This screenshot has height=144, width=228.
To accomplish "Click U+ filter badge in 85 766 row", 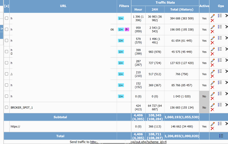I will coord(121,85).
